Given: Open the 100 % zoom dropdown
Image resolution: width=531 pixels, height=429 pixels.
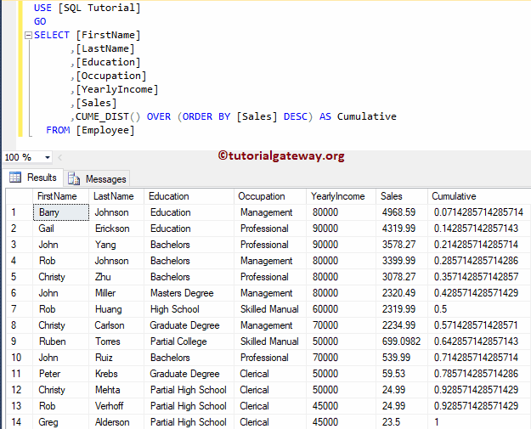Looking at the screenshot, I should click(x=46, y=158).
